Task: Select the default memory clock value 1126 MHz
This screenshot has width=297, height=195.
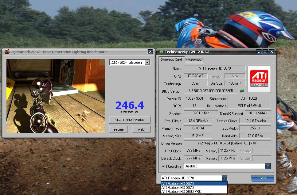Action: point(228,158)
